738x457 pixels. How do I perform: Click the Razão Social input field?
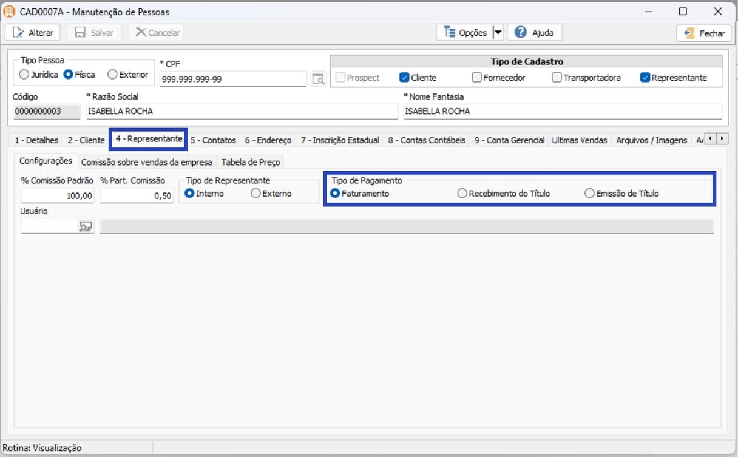pyautogui.click(x=241, y=112)
